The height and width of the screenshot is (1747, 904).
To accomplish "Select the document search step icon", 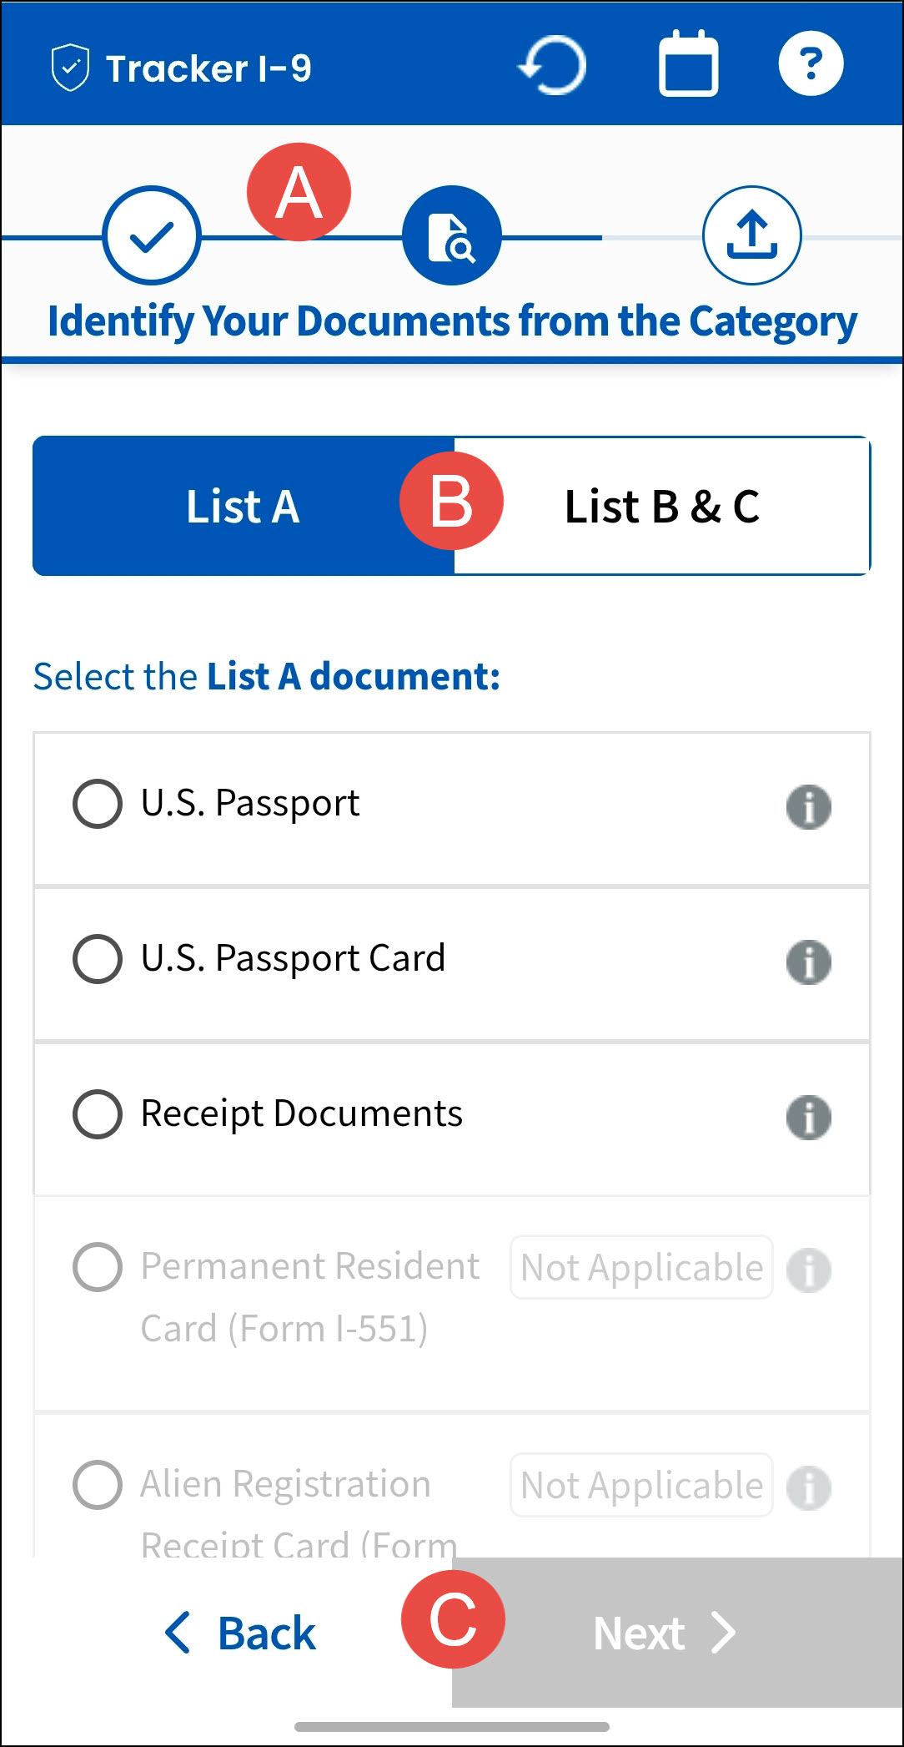I will 451,236.
